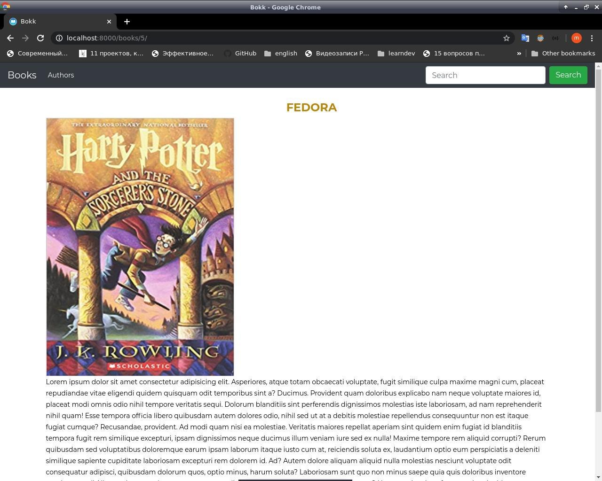The width and height of the screenshot is (602, 481).
Task: Click the green Search button
Action: pos(568,75)
